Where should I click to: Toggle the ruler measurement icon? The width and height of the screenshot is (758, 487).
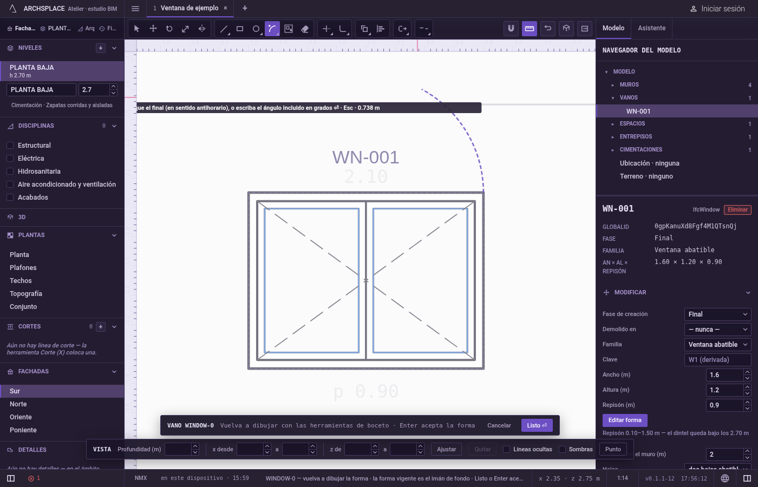point(530,29)
